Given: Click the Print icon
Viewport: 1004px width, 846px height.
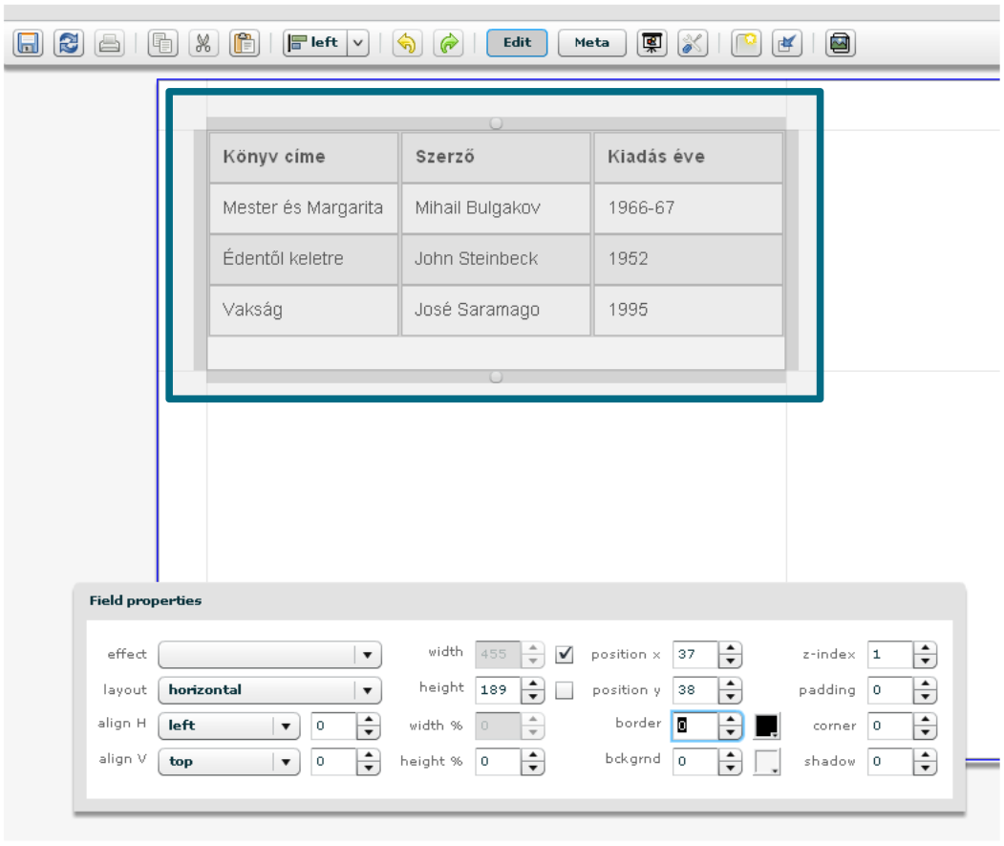Looking at the screenshot, I should pos(110,43).
